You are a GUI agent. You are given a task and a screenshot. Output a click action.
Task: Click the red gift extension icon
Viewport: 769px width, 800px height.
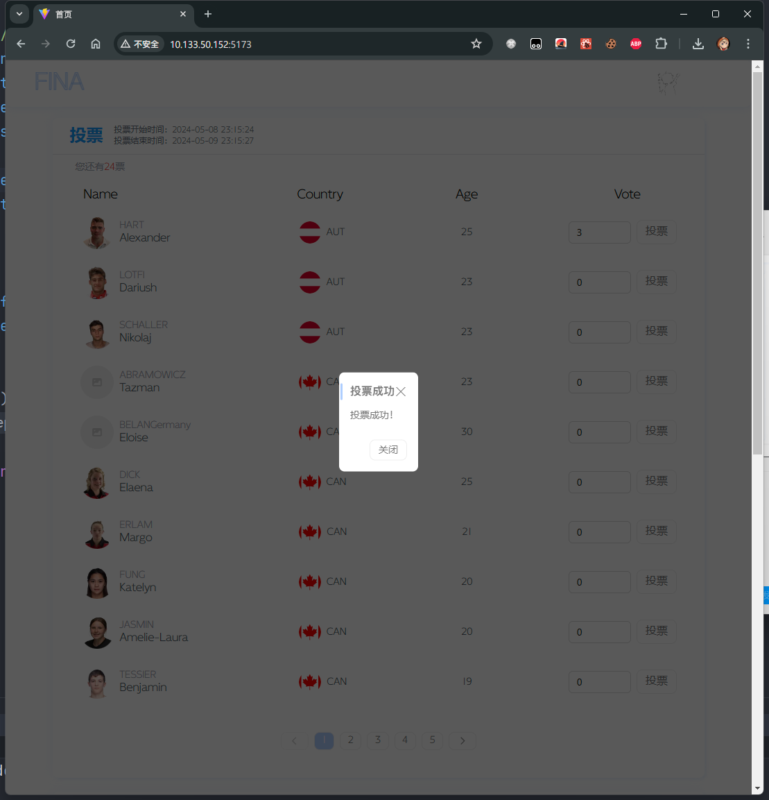(586, 44)
